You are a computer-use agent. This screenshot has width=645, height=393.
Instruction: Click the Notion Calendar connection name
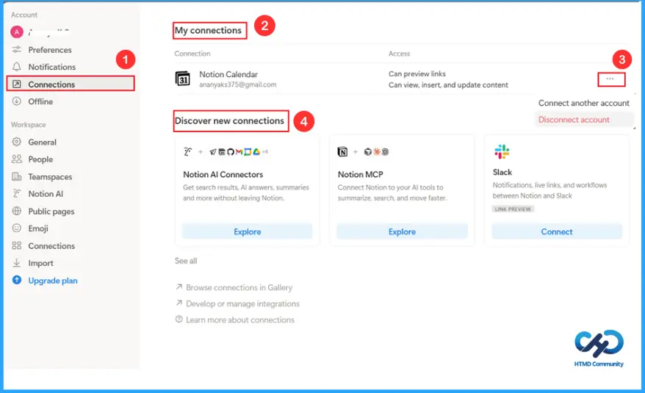tap(228, 74)
